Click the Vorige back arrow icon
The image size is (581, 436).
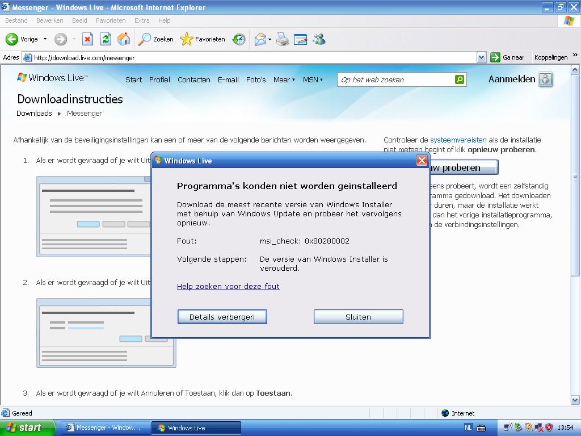click(12, 39)
